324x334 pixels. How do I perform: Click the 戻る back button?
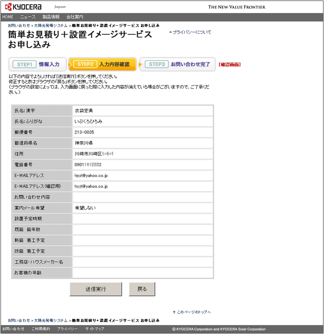(142, 289)
